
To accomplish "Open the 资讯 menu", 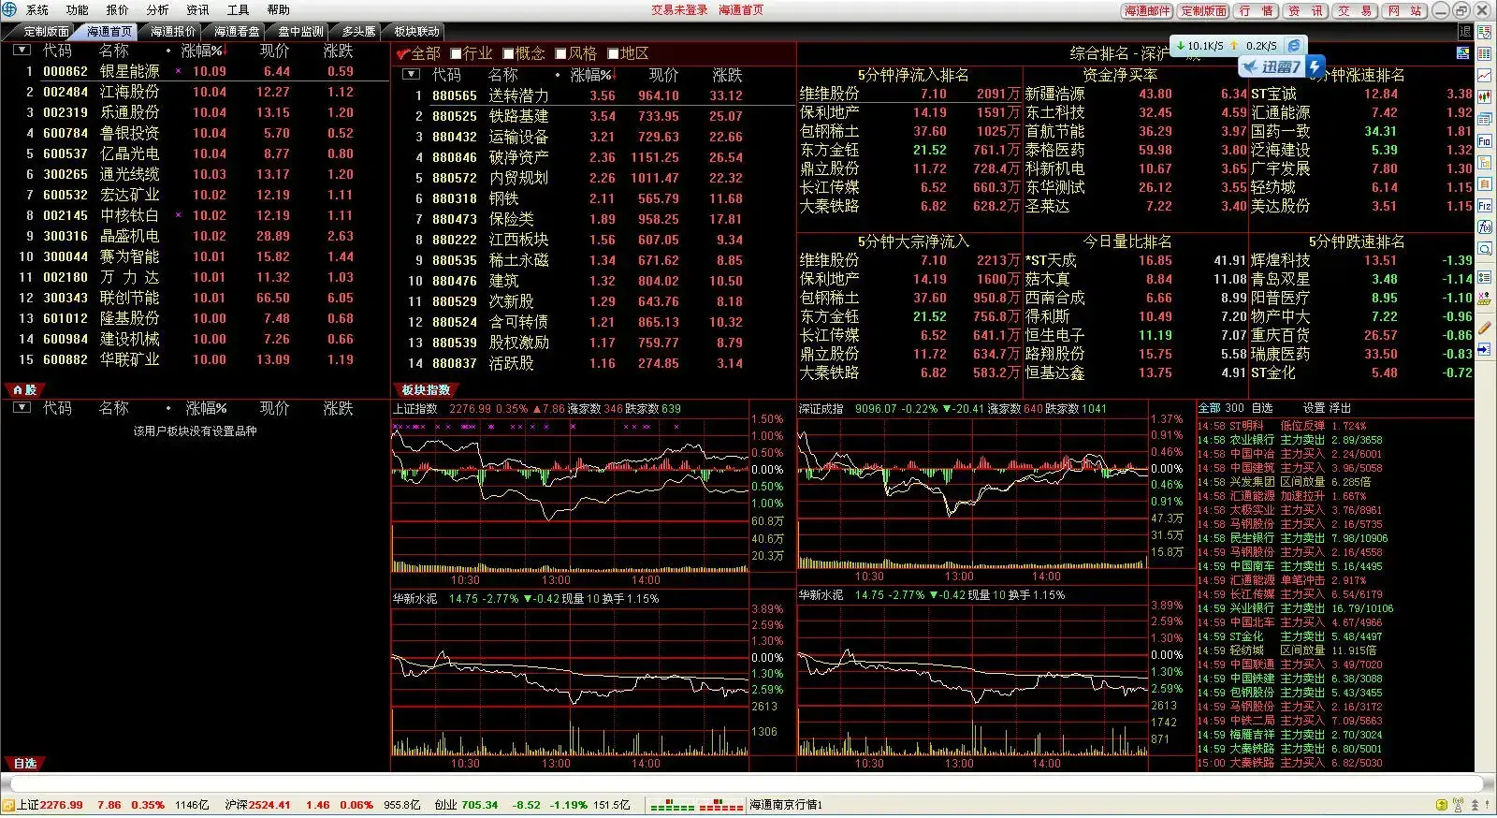I will coord(198,10).
